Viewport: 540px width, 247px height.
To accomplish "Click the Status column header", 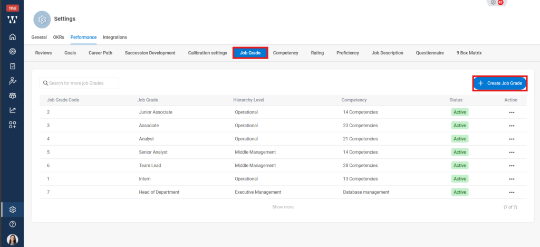I will pyautogui.click(x=456, y=100).
